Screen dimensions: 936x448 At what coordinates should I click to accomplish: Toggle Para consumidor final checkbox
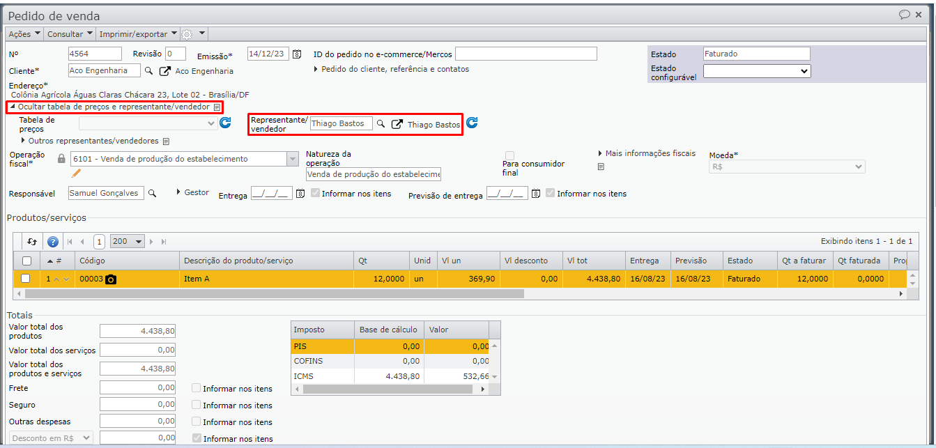pyautogui.click(x=509, y=155)
